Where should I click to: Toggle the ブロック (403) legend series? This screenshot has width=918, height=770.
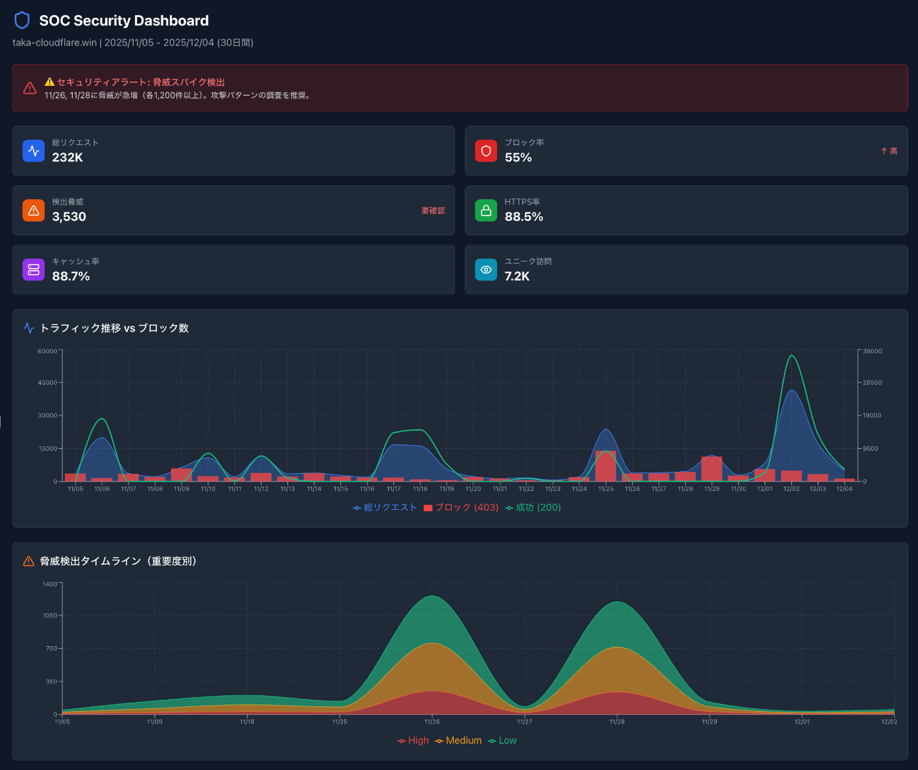[x=461, y=507]
